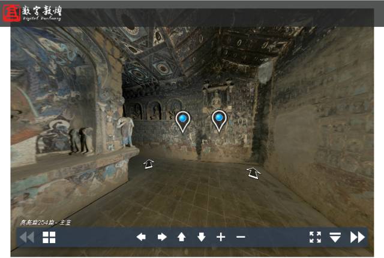Collapse the control bar with down triangle
The height and width of the screenshot is (258, 384).
(x=335, y=238)
